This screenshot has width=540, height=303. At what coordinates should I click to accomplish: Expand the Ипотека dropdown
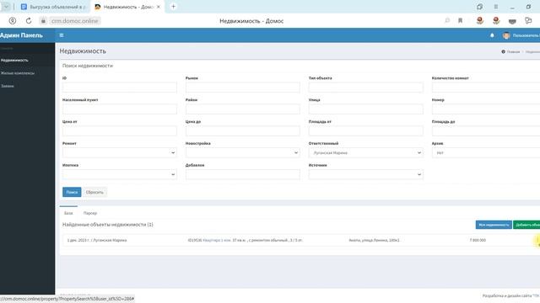click(x=120, y=174)
